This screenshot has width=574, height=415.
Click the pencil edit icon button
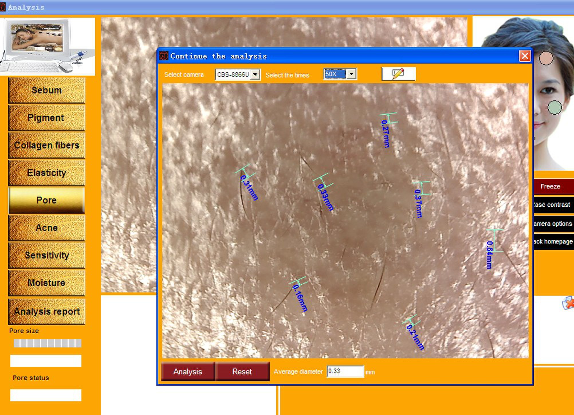tap(398, 74)
